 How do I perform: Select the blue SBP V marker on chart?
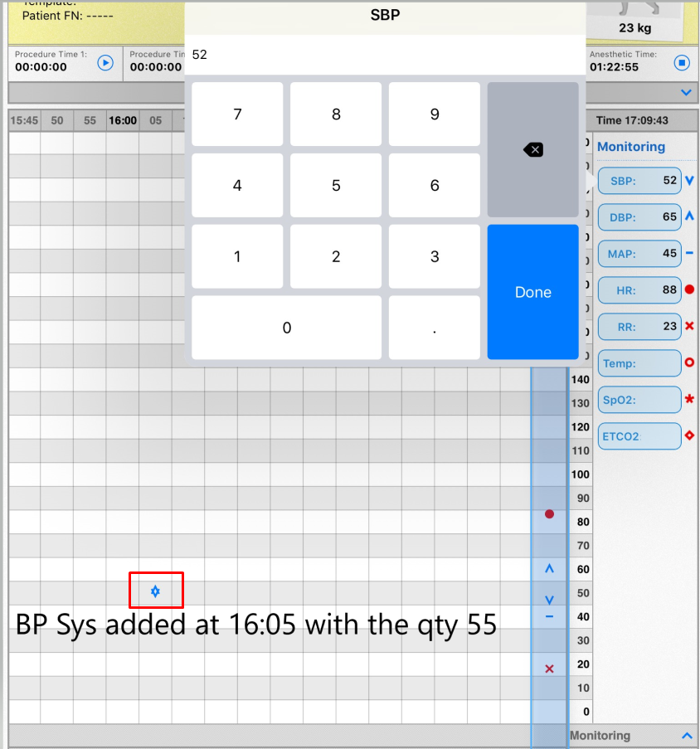[x=550, y=600]
